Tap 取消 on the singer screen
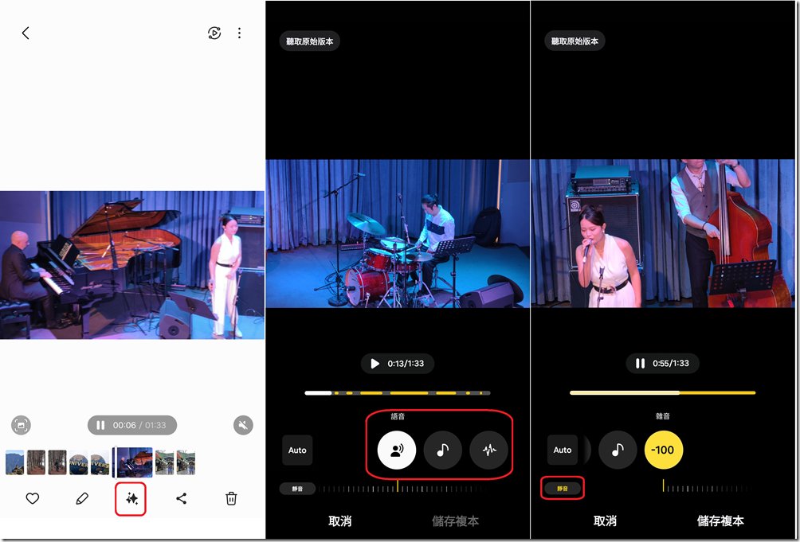 pyautogui.click(x=605, y=521)
